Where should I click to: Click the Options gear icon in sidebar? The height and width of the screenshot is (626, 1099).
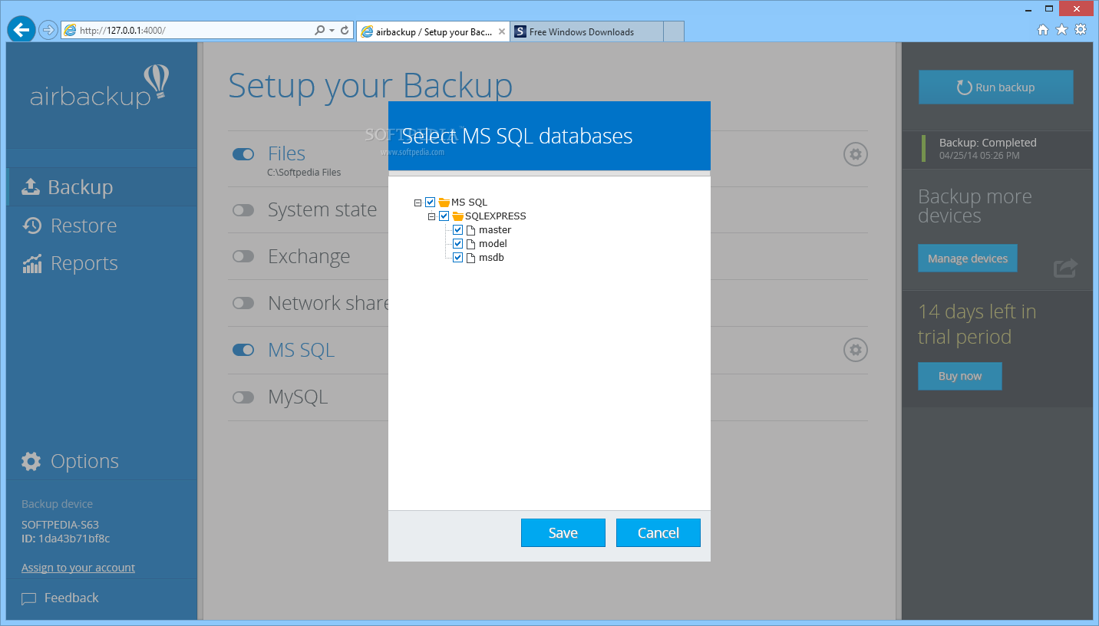[31, 461]
